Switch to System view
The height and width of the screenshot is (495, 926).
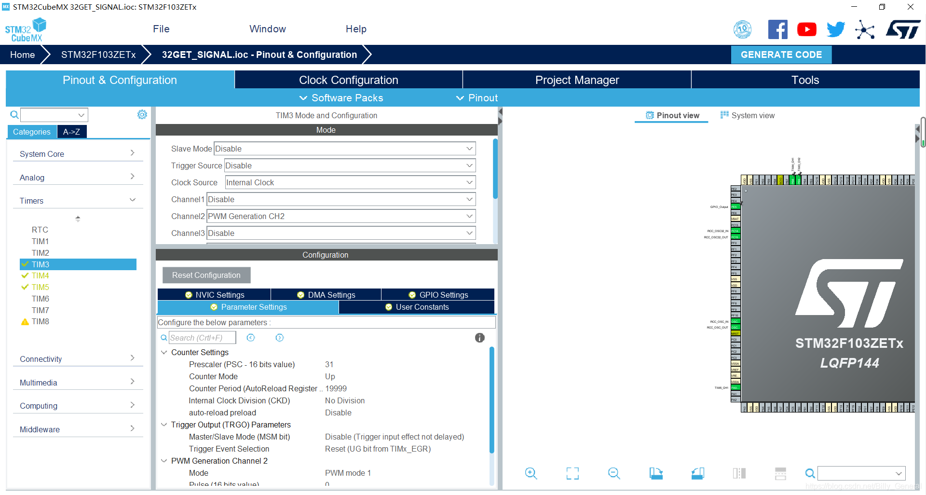[748, 115]
